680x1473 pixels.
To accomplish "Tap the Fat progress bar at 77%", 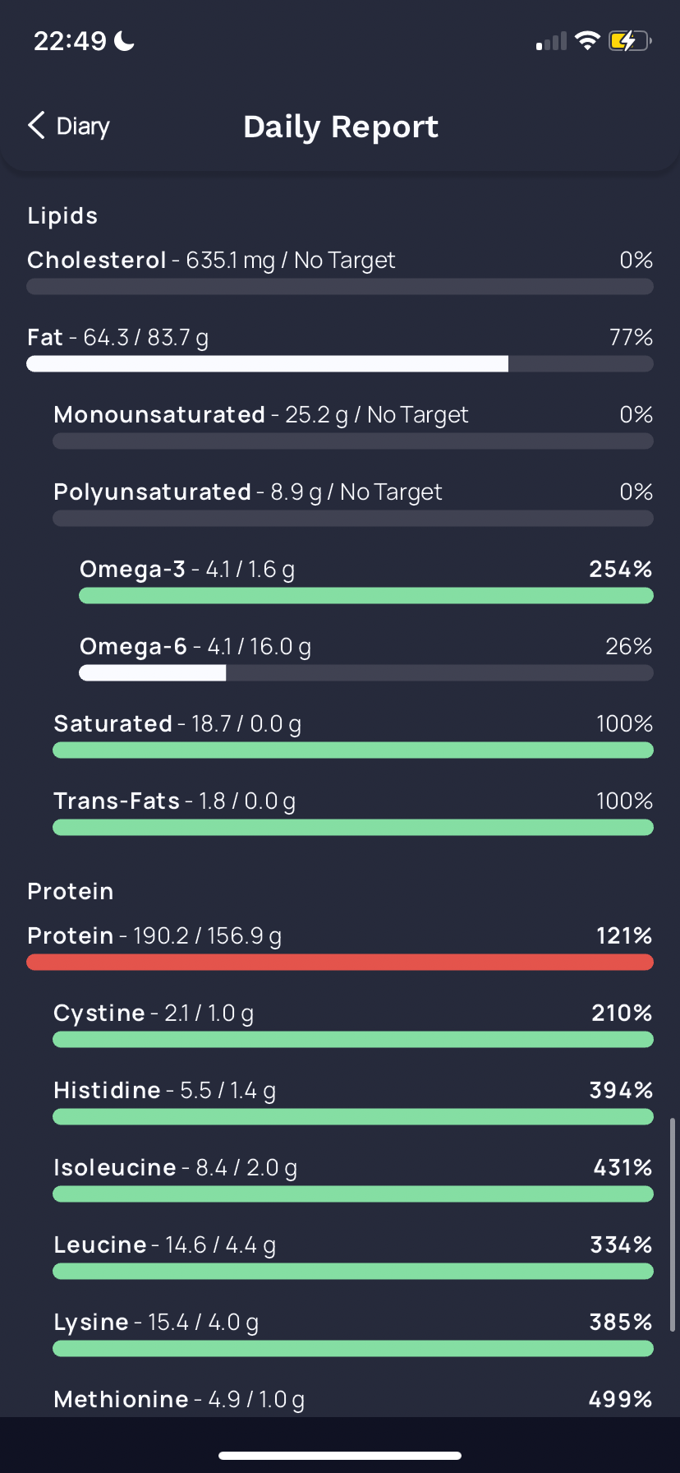I will coord(340,364).
